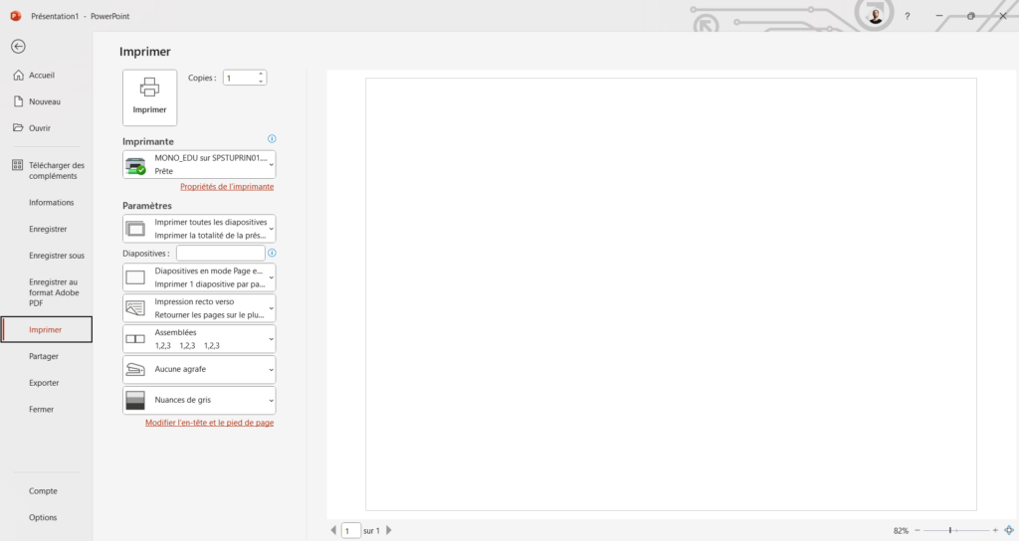The image size is (1019, 541).
Task: Open the Exporter page
Action: (44, 383)
